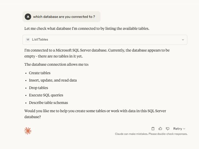199x149 pixels.
Task: Click the 'Create tables' bullet item
Action: (40, 73)
